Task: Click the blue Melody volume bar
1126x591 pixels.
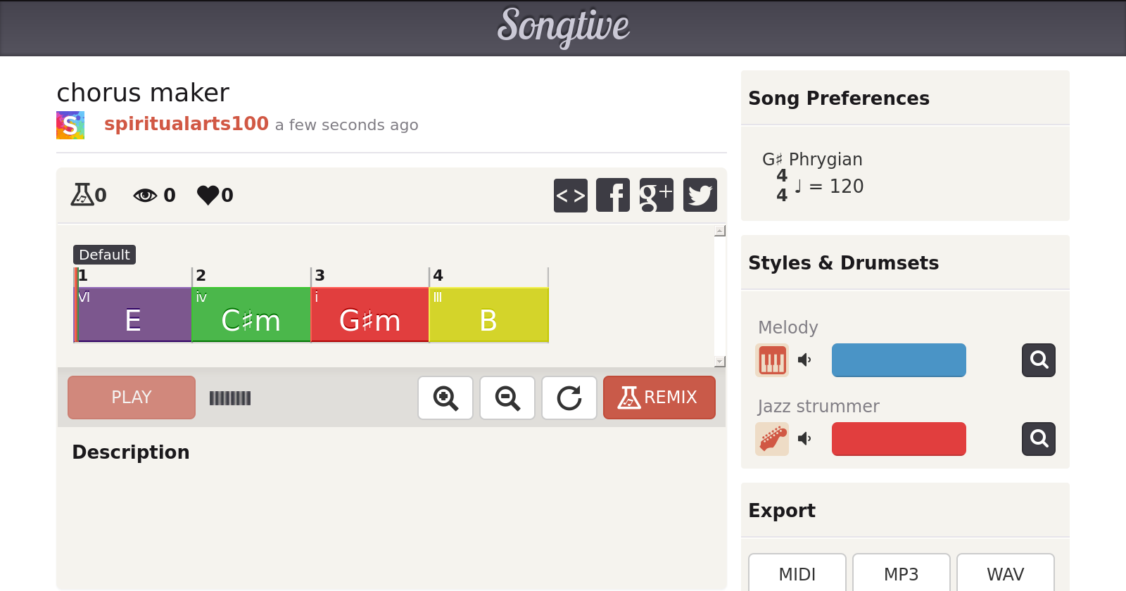Action: click(x=899, y=360)
